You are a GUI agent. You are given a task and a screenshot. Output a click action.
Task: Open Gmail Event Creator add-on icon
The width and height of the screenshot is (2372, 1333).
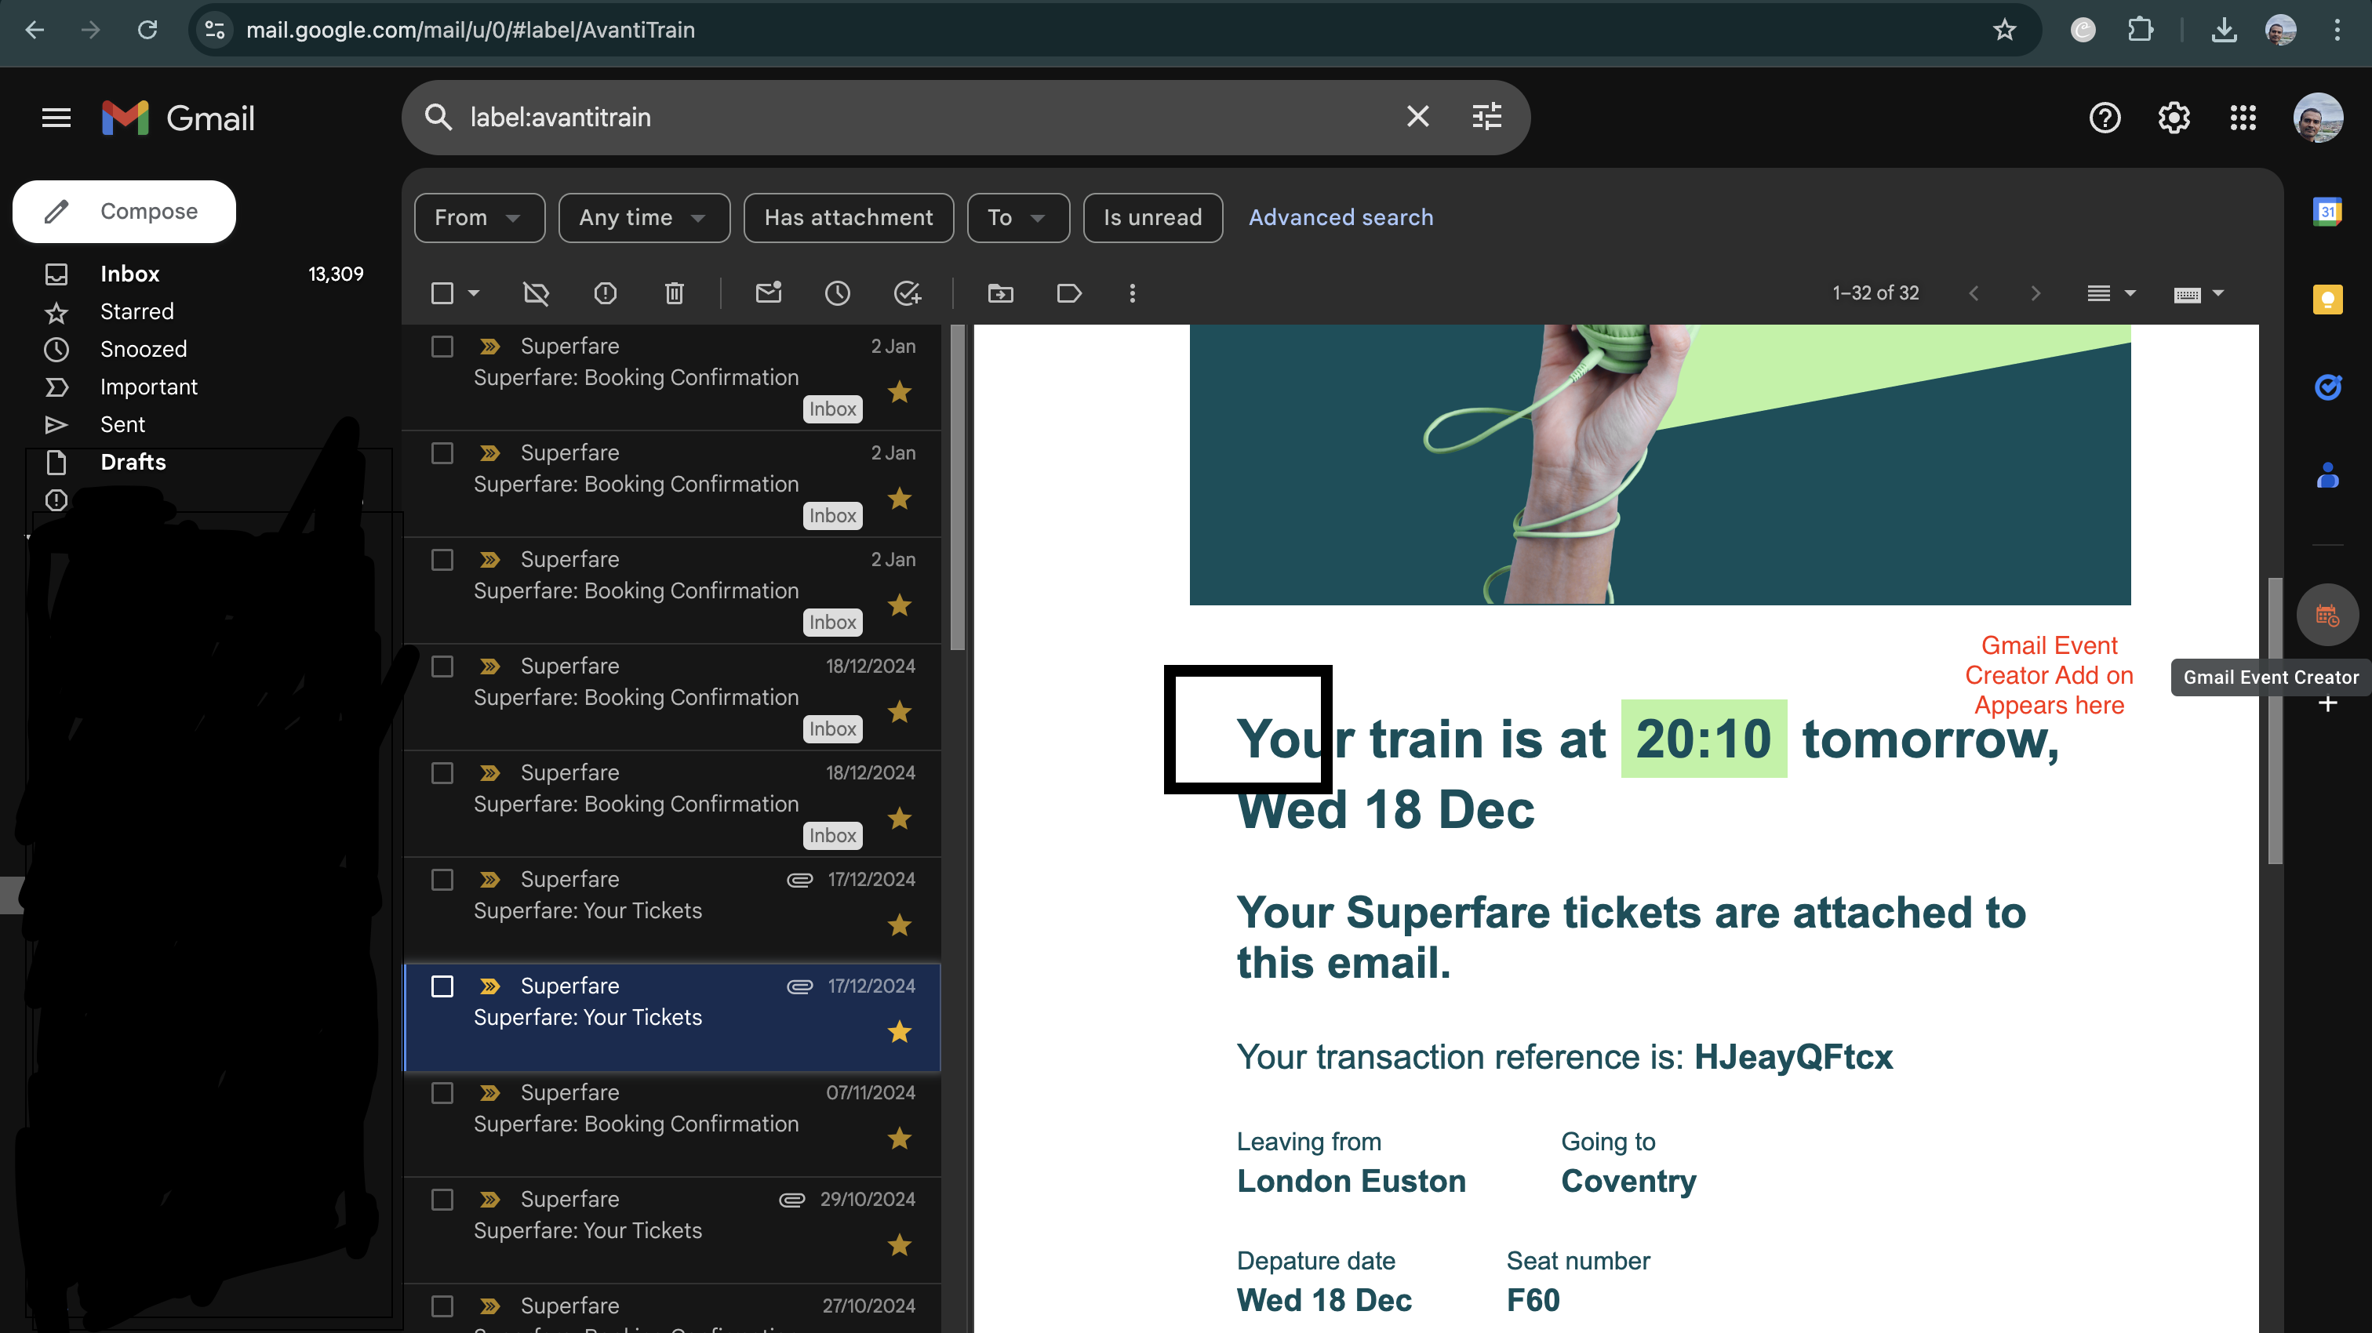pos(2327,615)
